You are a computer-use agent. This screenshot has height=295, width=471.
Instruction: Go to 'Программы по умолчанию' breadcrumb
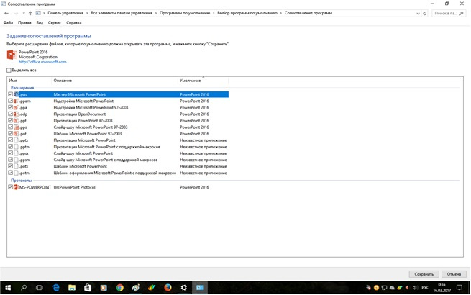pos(185,13)
